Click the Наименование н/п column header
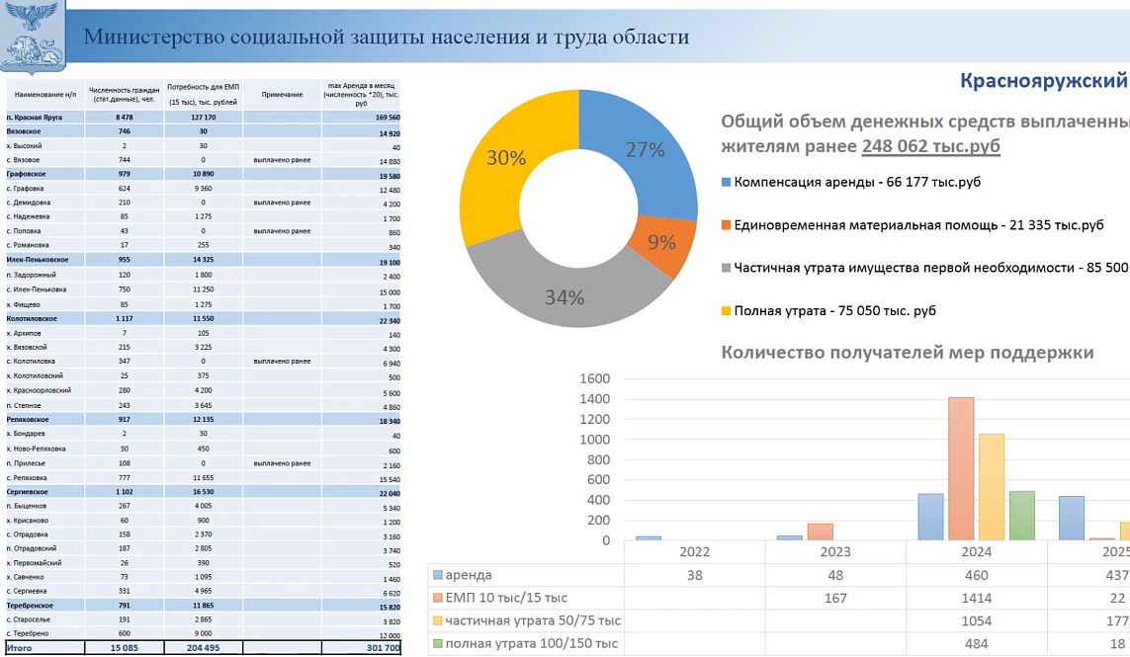Image resolution: width=1130 pixels, height=657 pixels. click(45, 95)
